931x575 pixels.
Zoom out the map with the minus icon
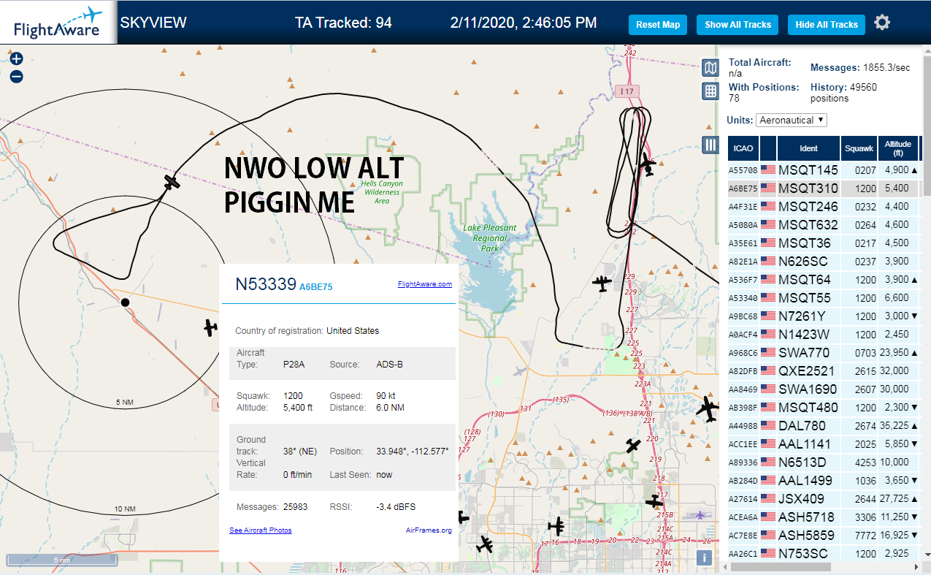(16, 76)
